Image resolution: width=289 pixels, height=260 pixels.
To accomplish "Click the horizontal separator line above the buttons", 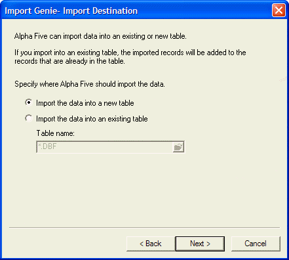I will (x=144, y=228).
